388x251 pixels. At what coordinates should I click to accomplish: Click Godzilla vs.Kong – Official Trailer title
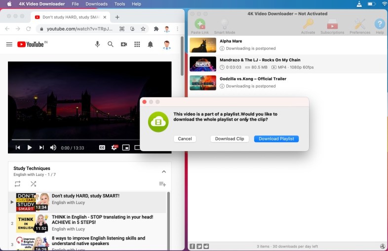(253, 79)
